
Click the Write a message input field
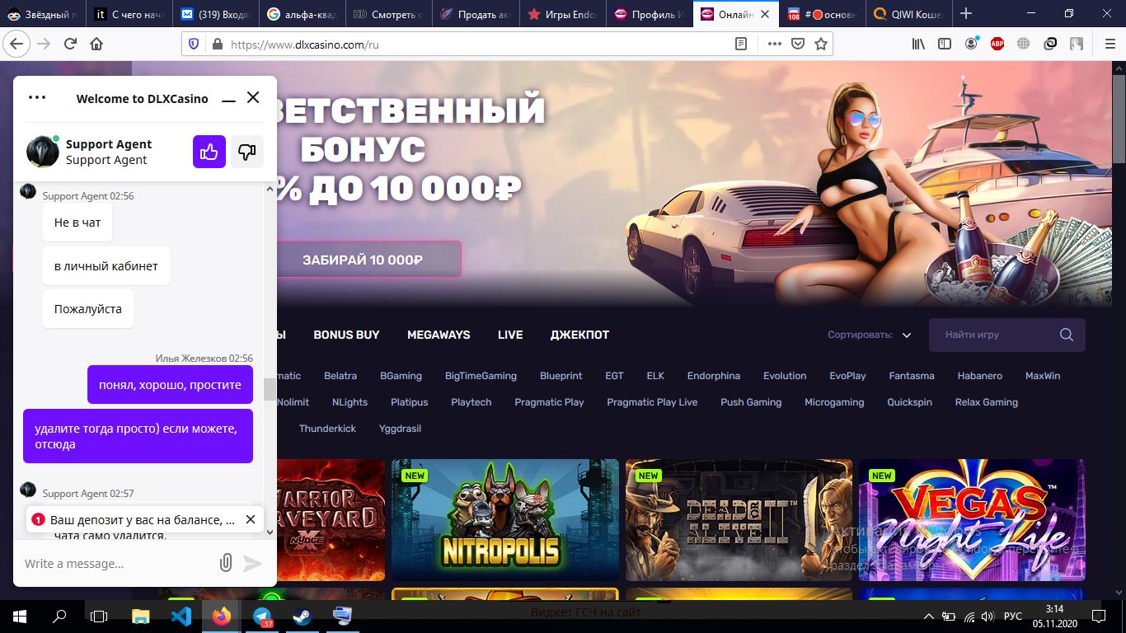coord(115,564)
